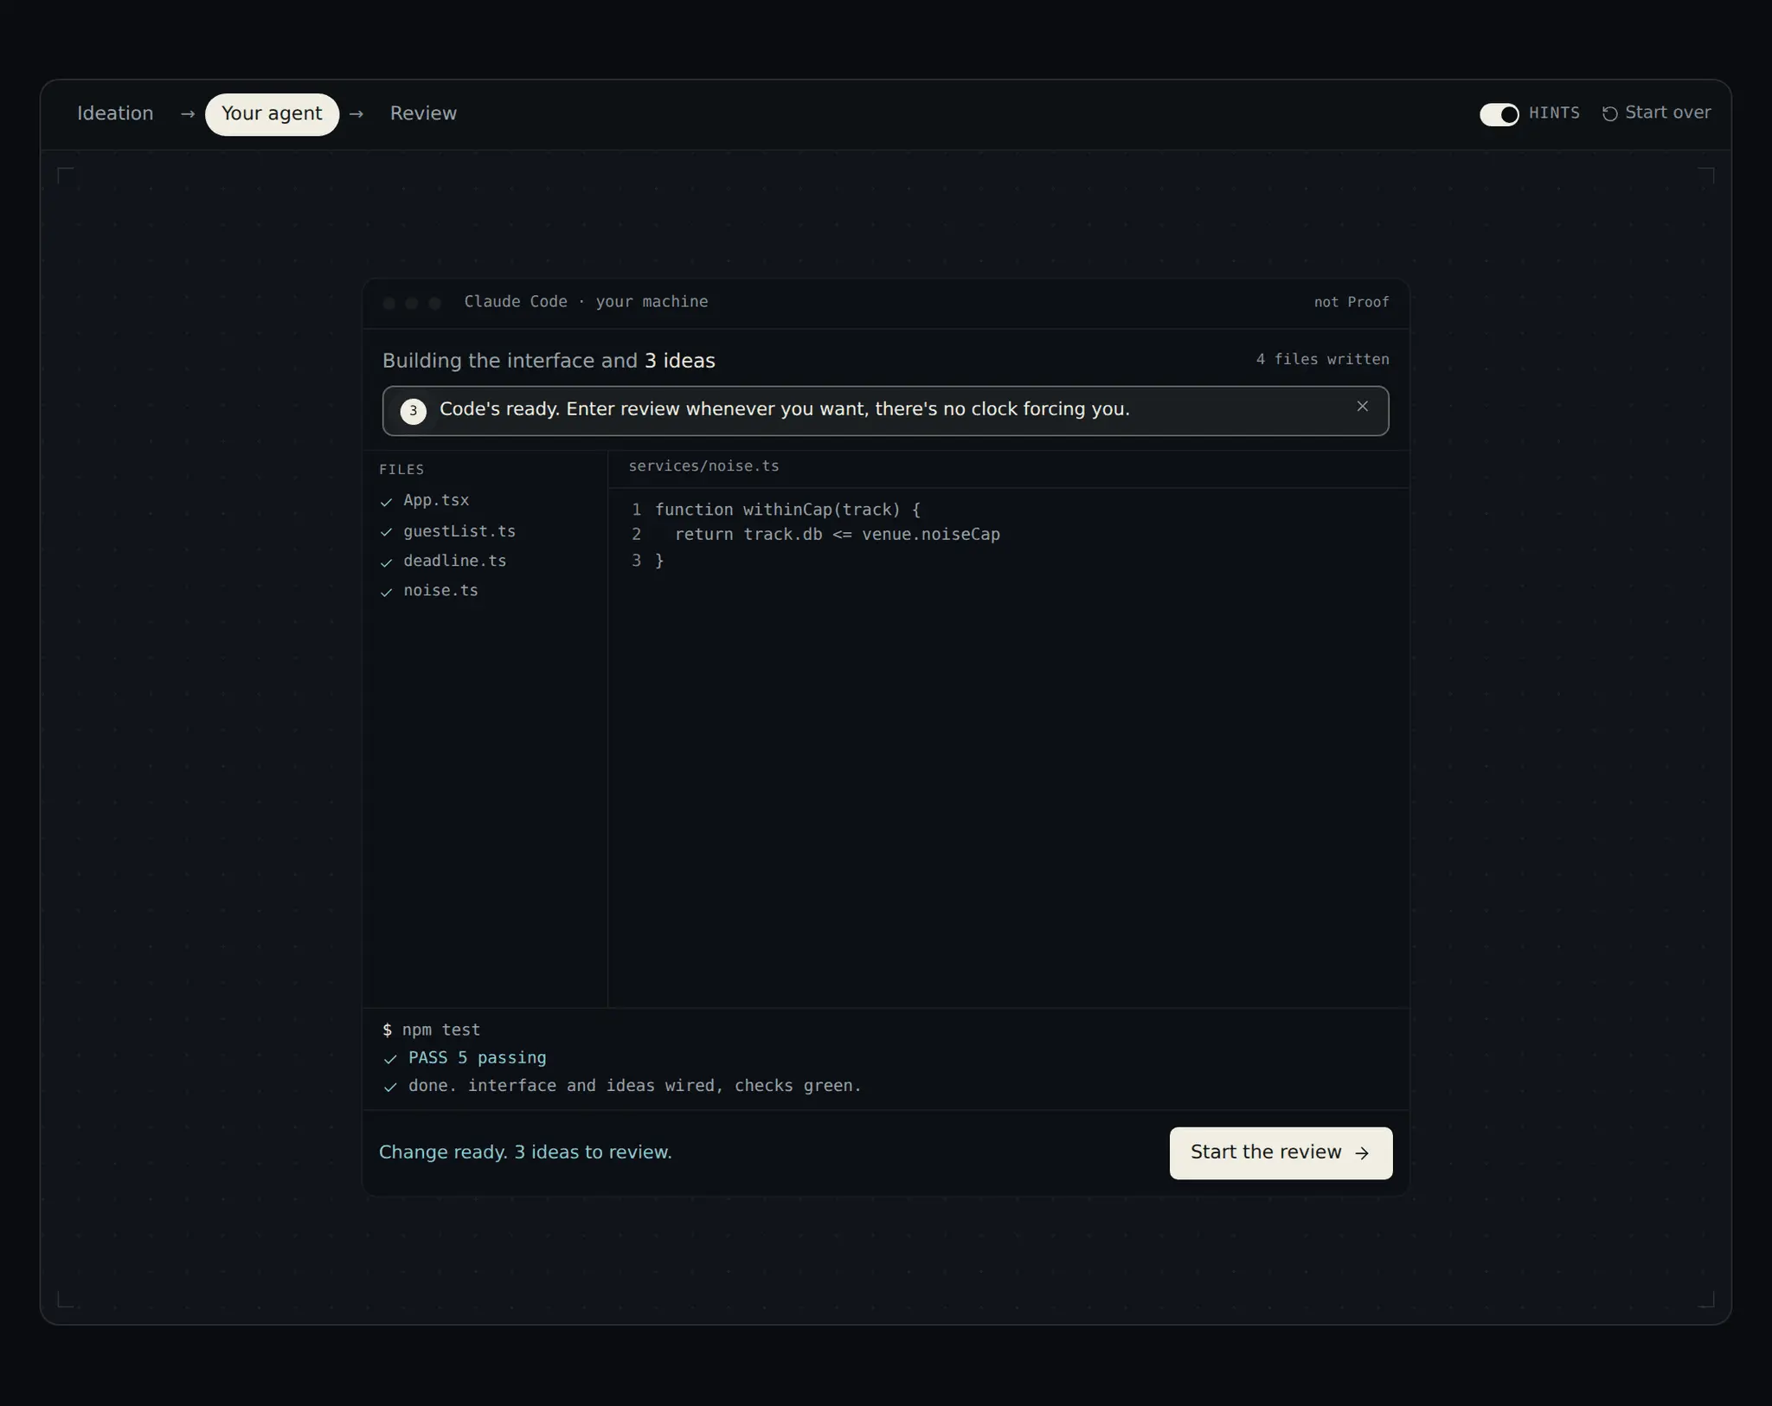Click the FILES panel header
The image size is (1772, 1406).
[401, 470]
